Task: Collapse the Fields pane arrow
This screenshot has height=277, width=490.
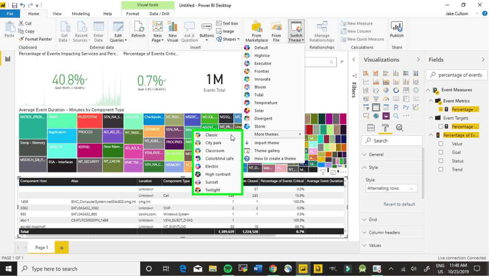Action: [483, 59]
